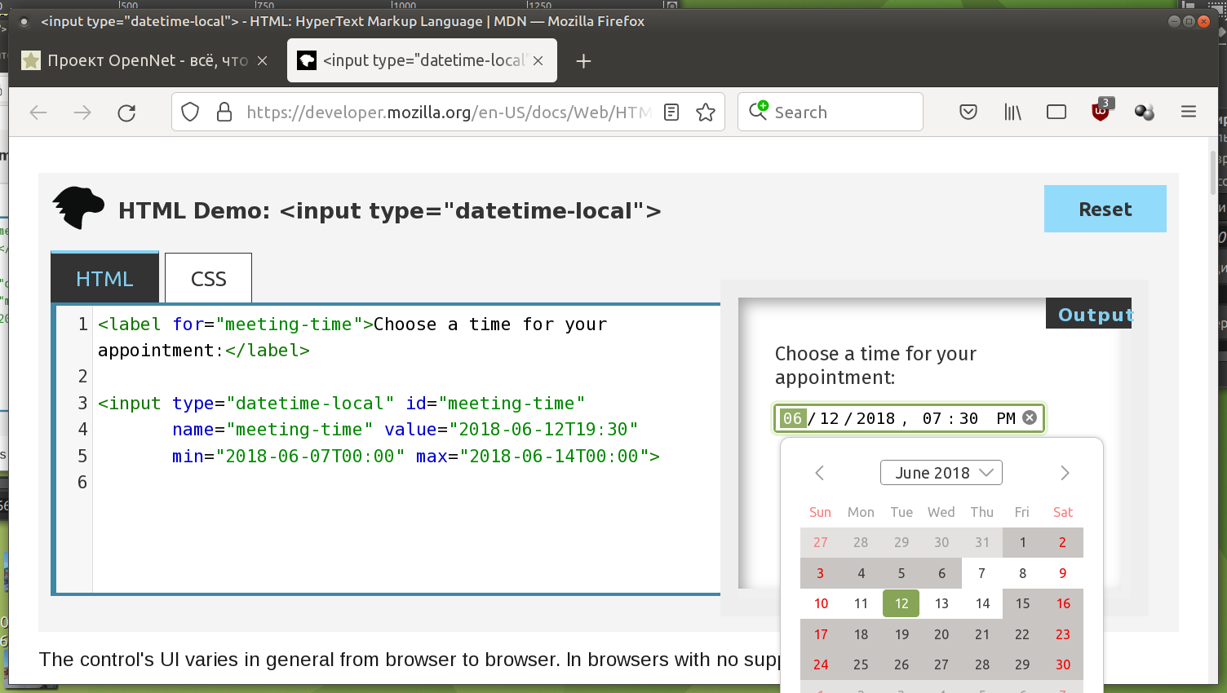This screenshot has height=693, width=1227.
Task: Open the June 2018 month dropdown
Action: coord(941,473)
